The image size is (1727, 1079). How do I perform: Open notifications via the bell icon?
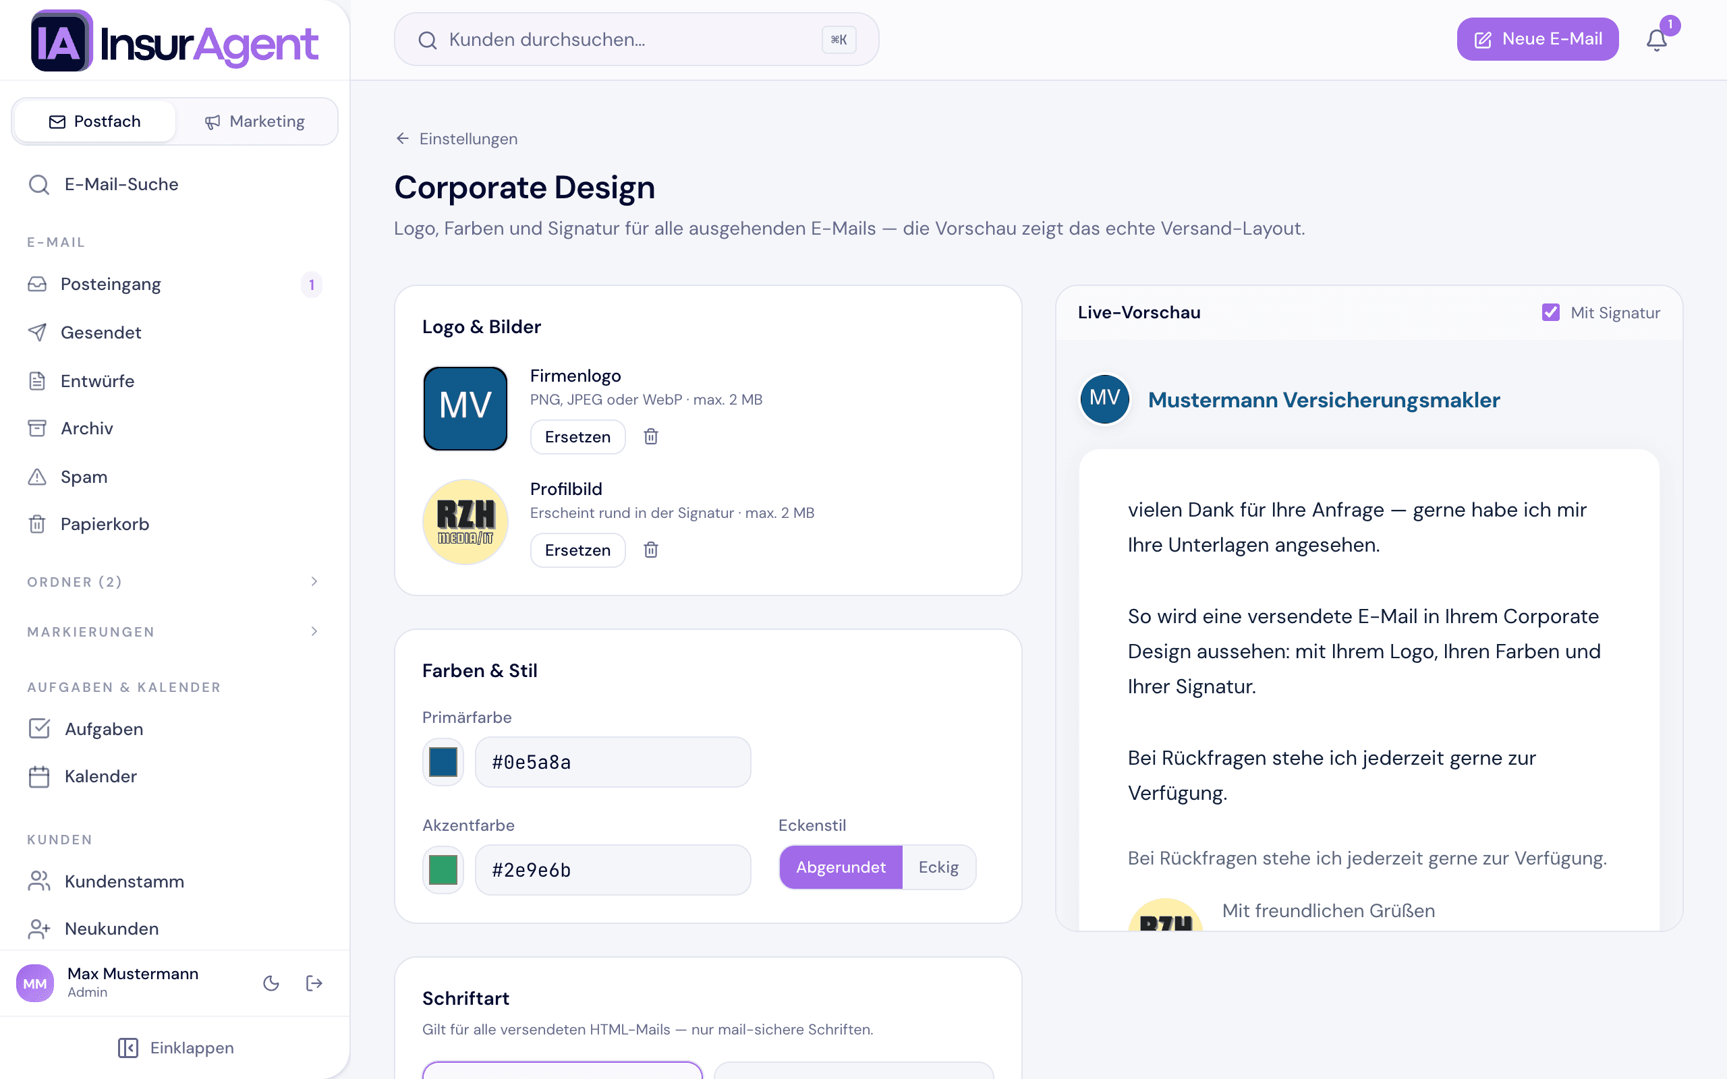pos(1656,40)
